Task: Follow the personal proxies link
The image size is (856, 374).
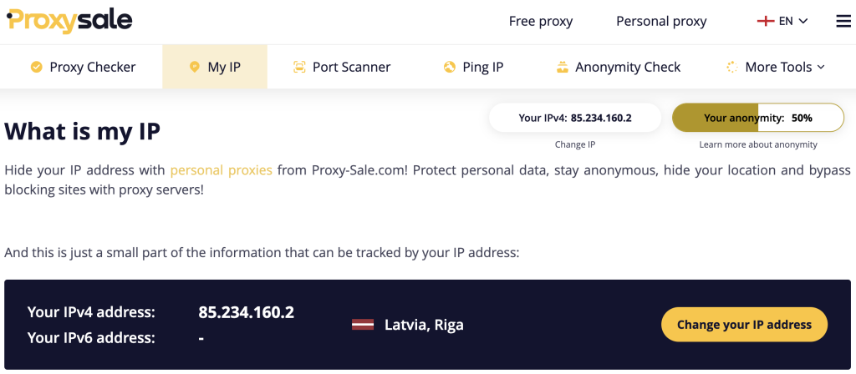Action: pyautogui.click(x=221, y=170)
